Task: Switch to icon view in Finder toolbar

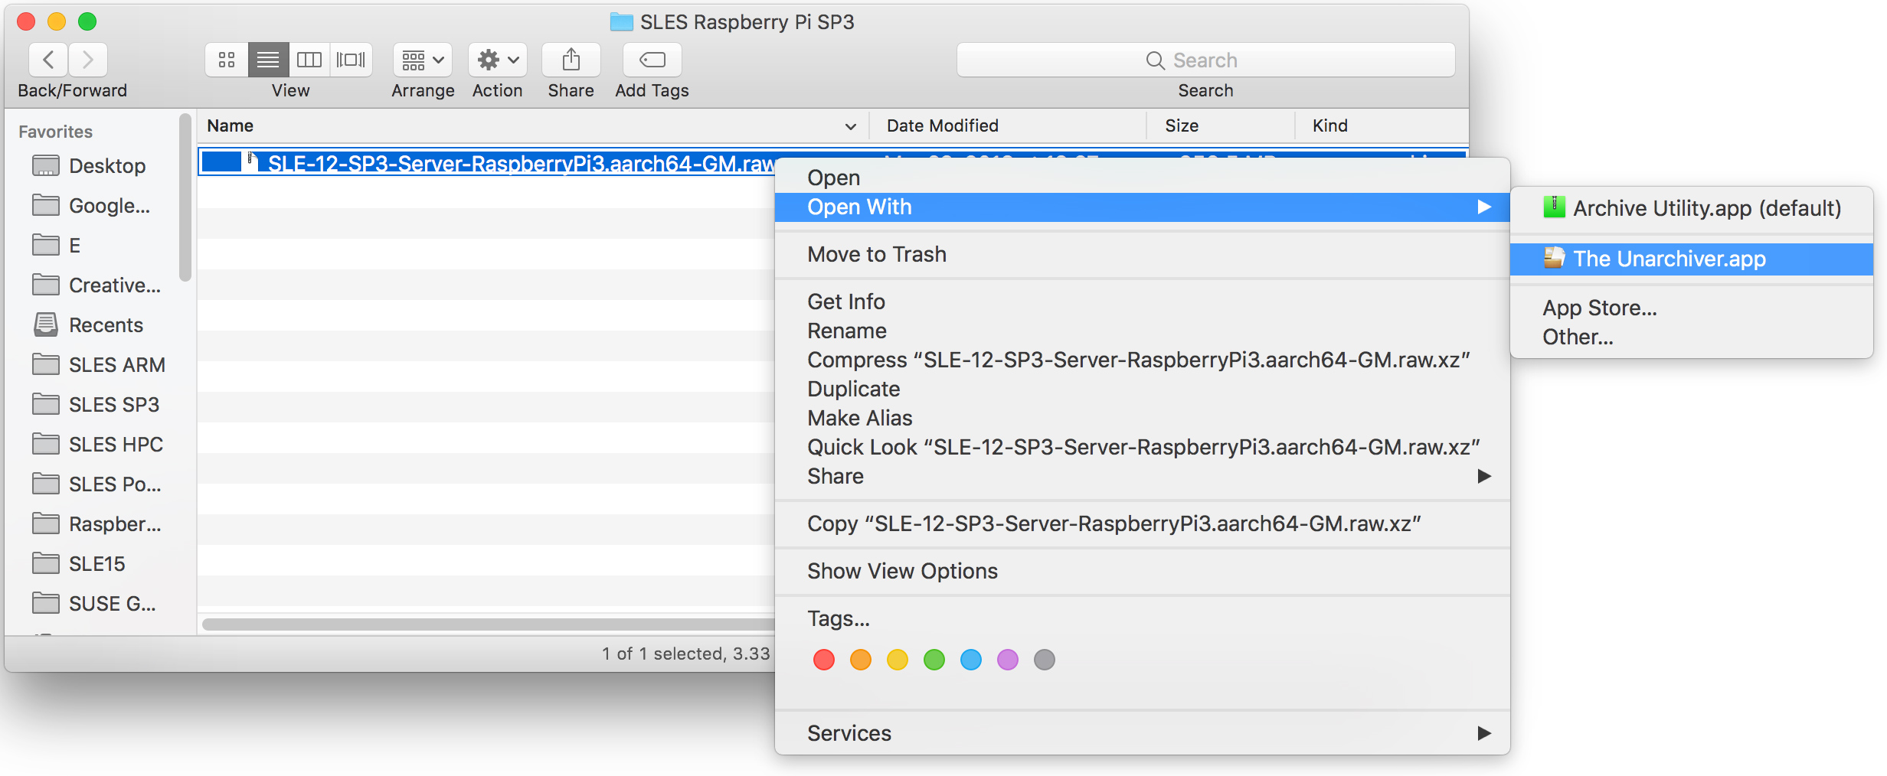Action: 227,60
